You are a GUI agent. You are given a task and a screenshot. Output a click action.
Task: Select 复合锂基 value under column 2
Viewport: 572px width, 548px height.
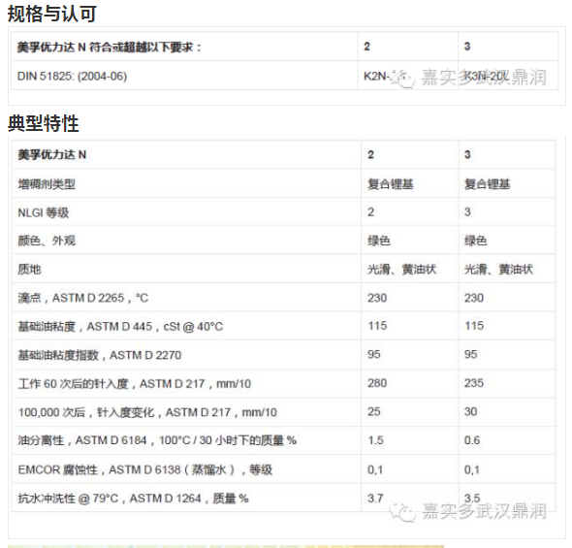(x=391, y=184)
